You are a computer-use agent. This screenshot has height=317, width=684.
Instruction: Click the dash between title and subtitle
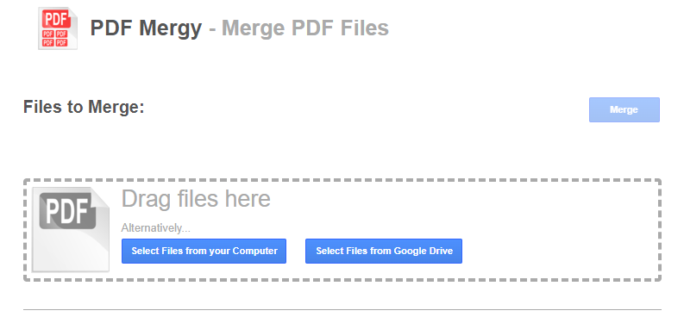point(212,29)
